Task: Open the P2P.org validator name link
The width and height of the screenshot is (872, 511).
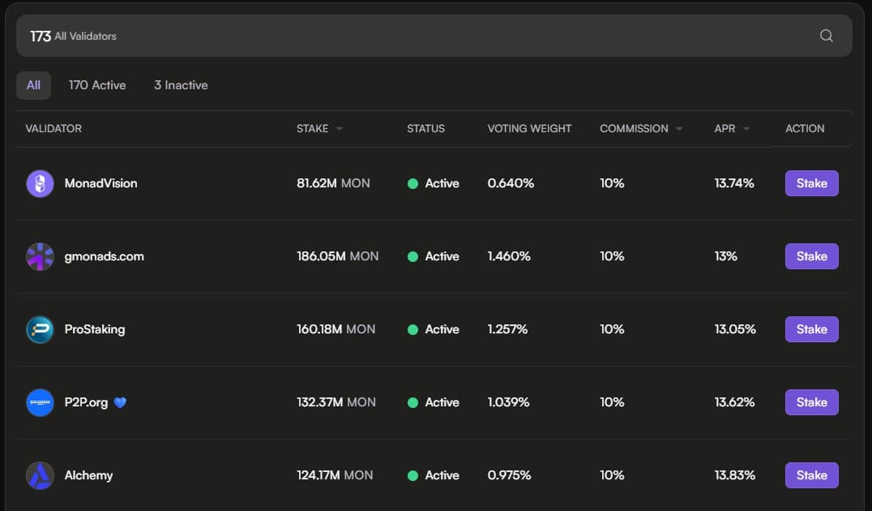Action: [x=86, y=402]
